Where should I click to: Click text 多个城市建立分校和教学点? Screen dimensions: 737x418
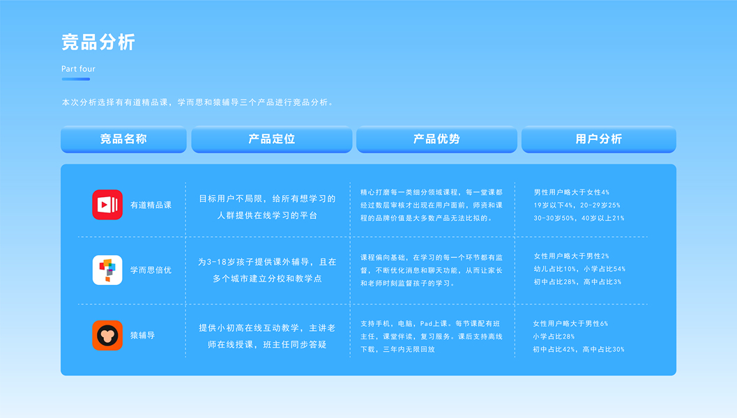268,279
